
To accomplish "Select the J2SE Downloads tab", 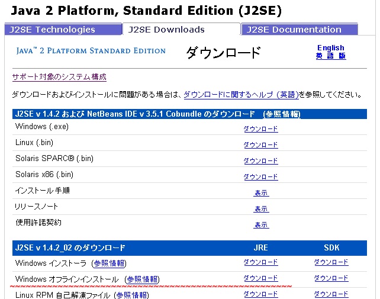I will point(181,30).
